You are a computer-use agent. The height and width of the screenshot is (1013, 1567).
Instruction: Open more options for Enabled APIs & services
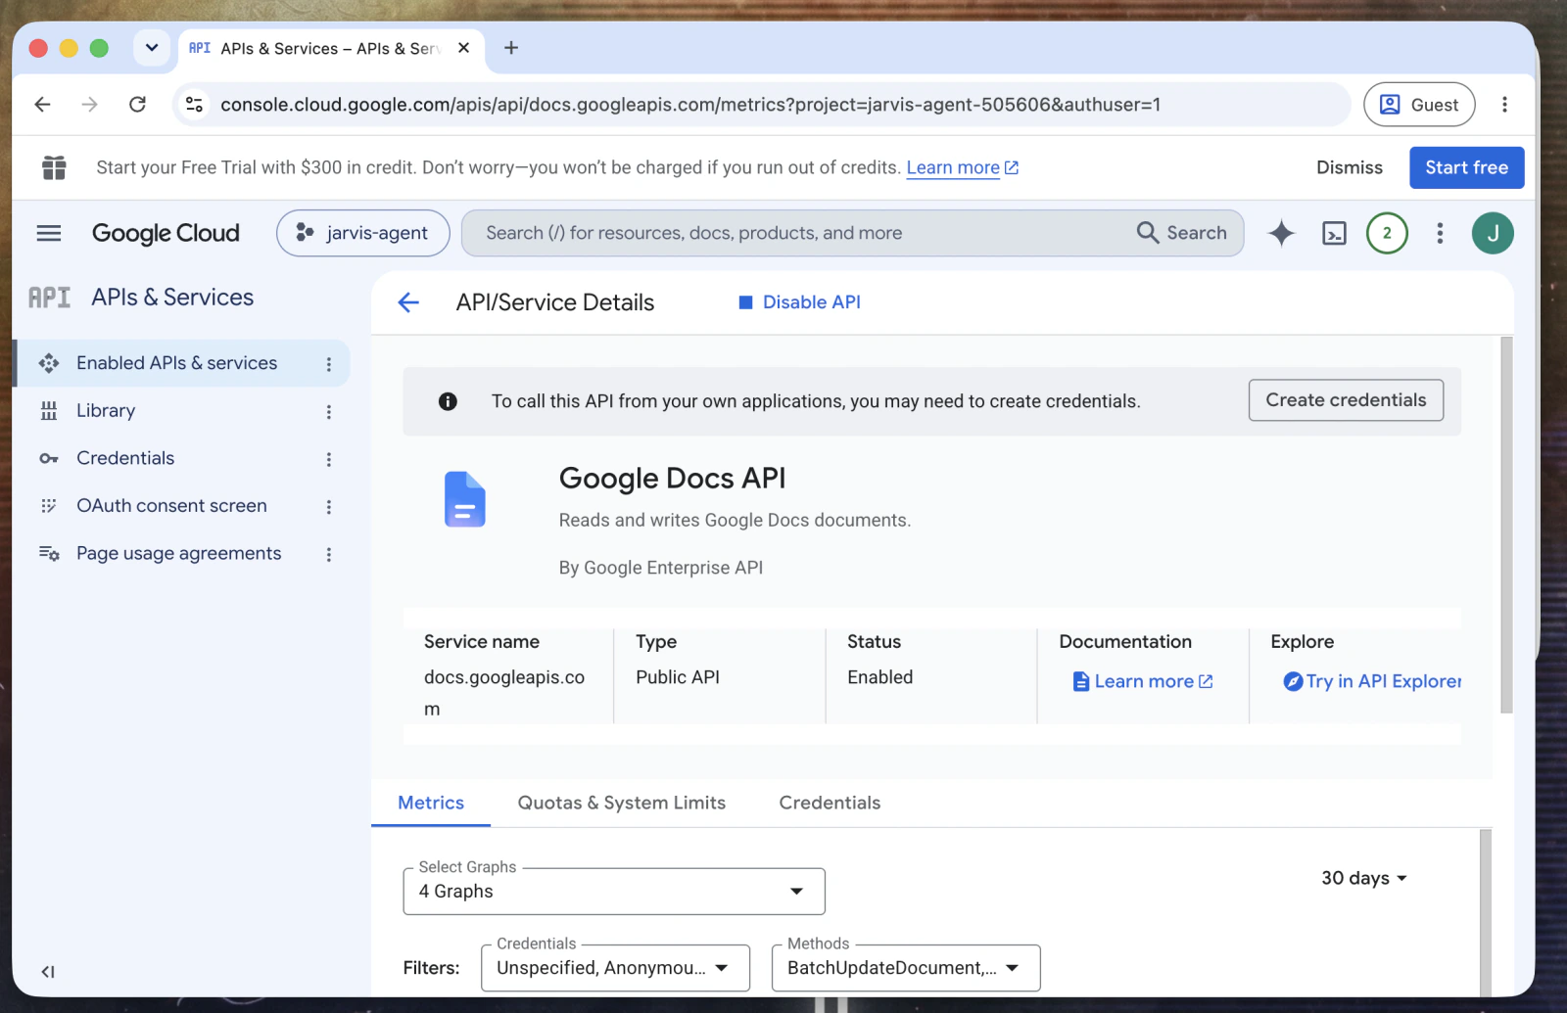click(329, 364)
